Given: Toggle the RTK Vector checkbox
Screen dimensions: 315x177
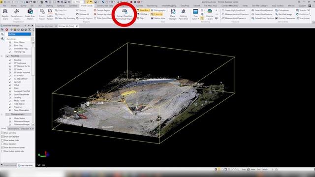Looking at the screenshot, I should pos(10,76).
